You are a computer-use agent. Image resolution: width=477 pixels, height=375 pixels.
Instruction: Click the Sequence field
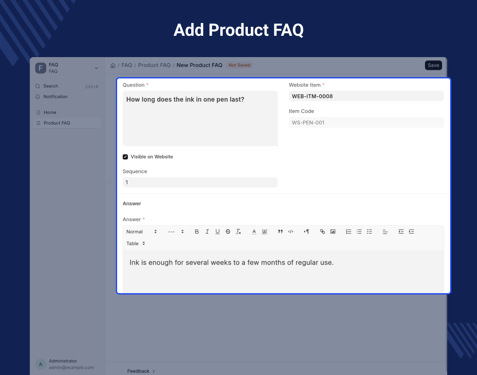200,182
